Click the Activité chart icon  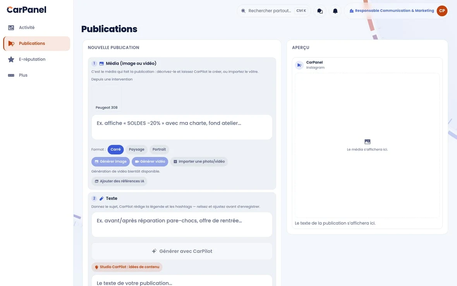11,28
